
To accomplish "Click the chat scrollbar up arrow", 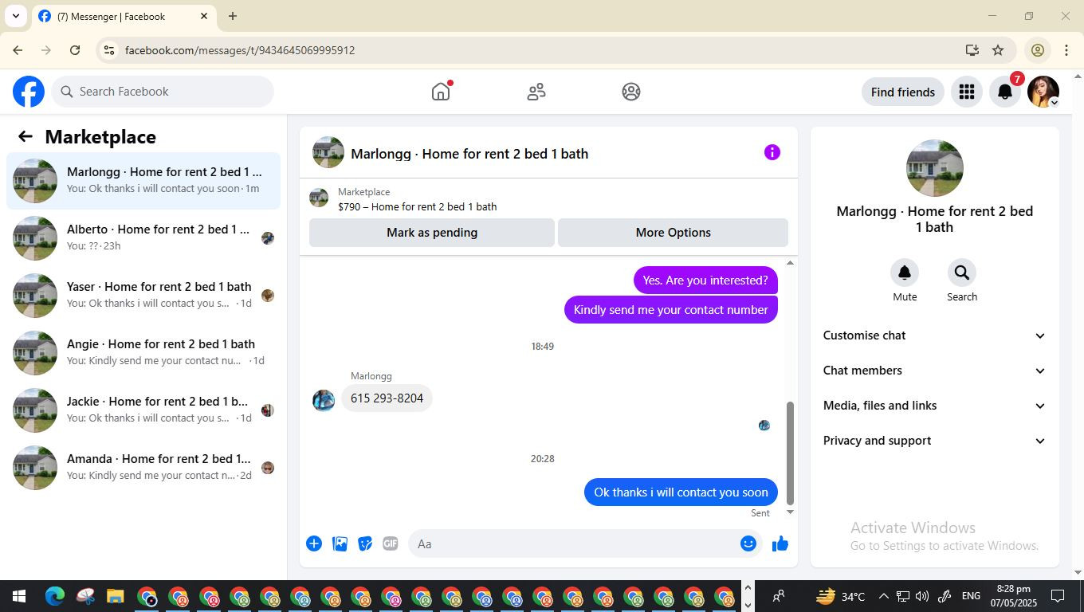I will pos(790,263).
